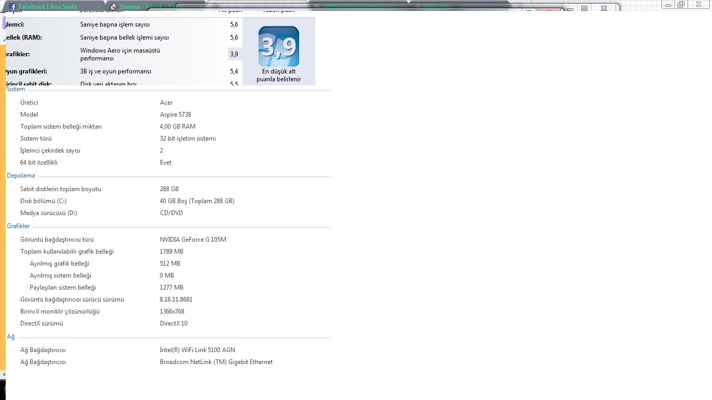Screen dimensions: 712x400
Task: Click the Ağ section heading
Action: coord(10,336)
